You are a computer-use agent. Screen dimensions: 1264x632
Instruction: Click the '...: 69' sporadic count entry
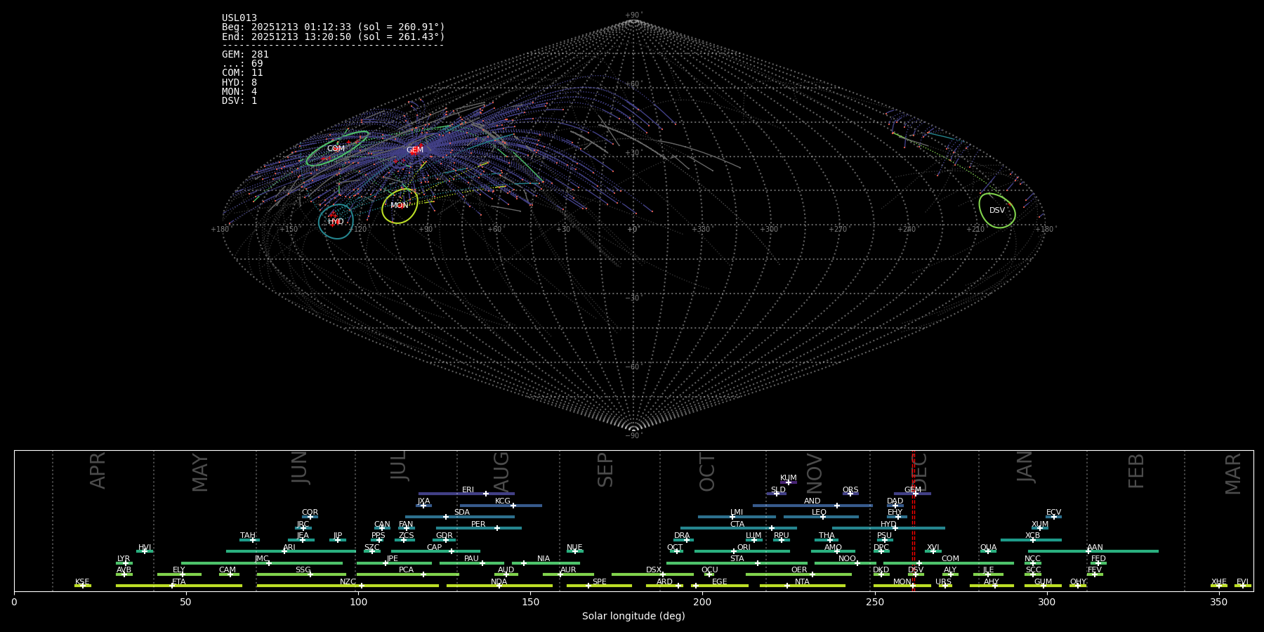click(x=242, y=64)
